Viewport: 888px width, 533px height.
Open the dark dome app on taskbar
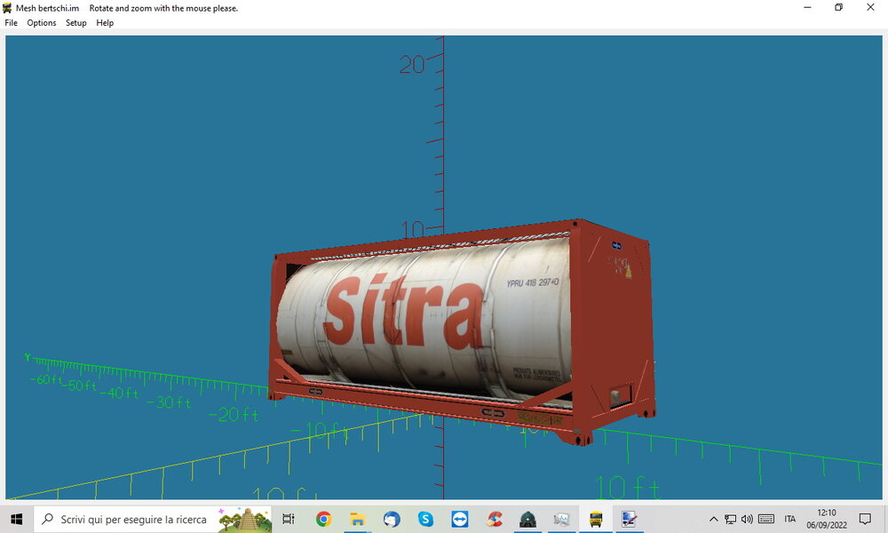tap(527, 519)
